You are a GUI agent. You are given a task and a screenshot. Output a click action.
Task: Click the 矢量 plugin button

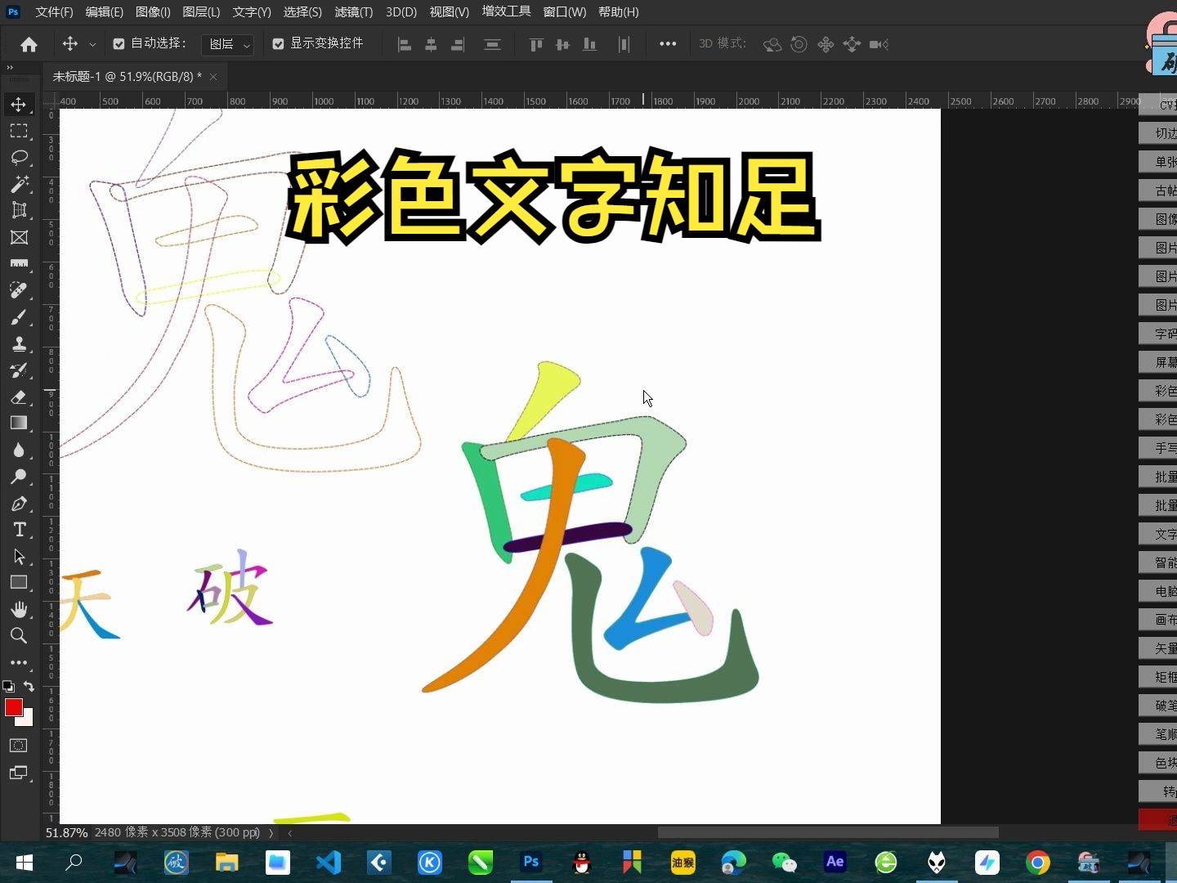click(1159, 648)
